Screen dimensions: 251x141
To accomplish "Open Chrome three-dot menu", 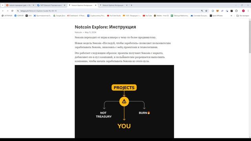I will [x=248, y=11].
